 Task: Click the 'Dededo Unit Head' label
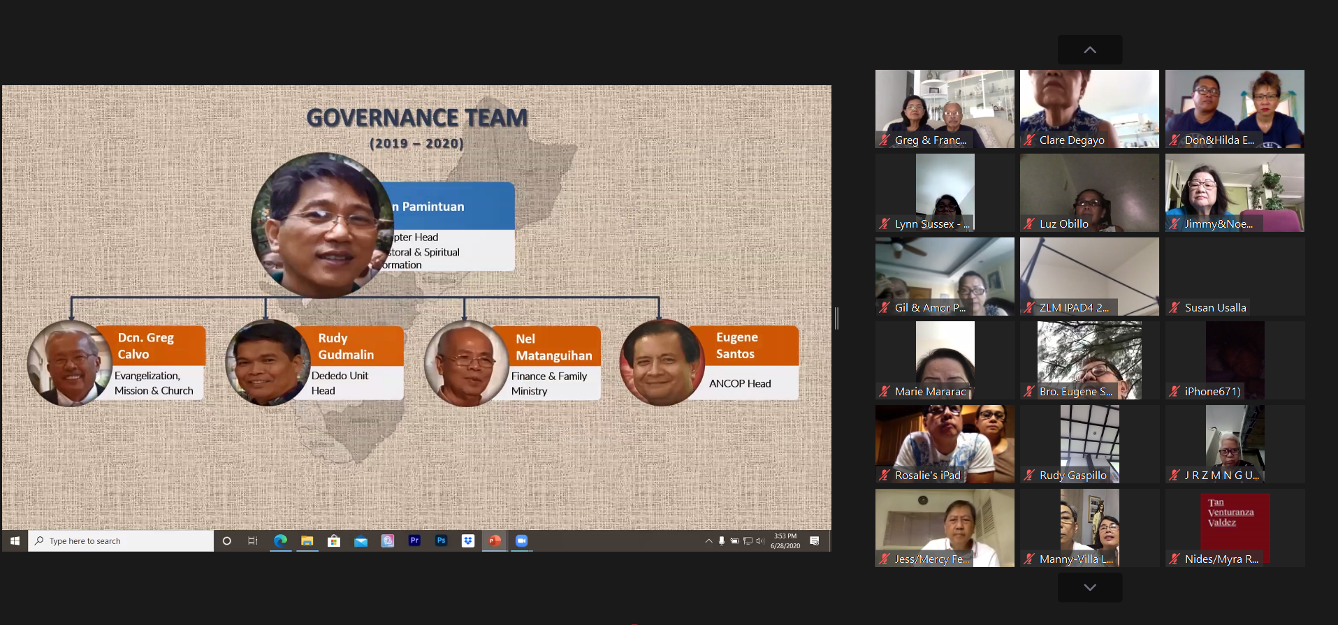(x=340, y=383)
